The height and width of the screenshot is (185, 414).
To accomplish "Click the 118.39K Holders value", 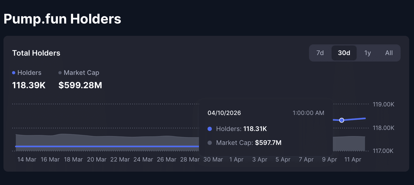I will coord(28,85).
